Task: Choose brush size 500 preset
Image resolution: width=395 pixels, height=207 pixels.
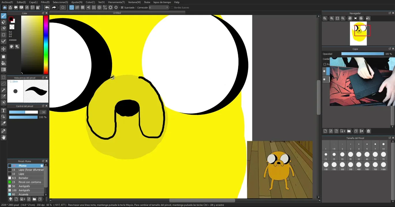Action: tap(367, 166)
